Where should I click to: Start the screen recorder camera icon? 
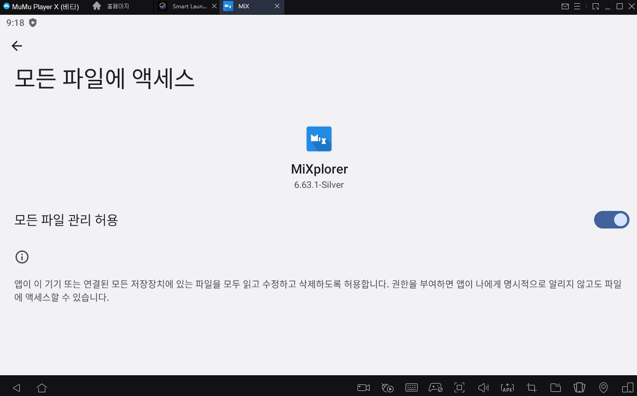pos(364,388)
